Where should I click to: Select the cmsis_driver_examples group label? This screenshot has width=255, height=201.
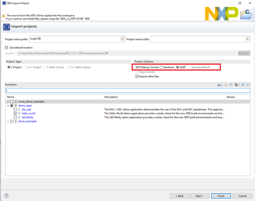[x=31, y=102]
